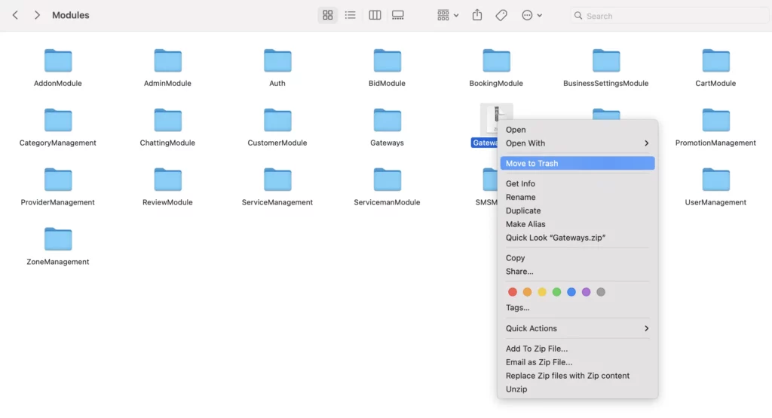Apply the gray tag color
This screenshot has height=418, width=772.
click(601, 292)
